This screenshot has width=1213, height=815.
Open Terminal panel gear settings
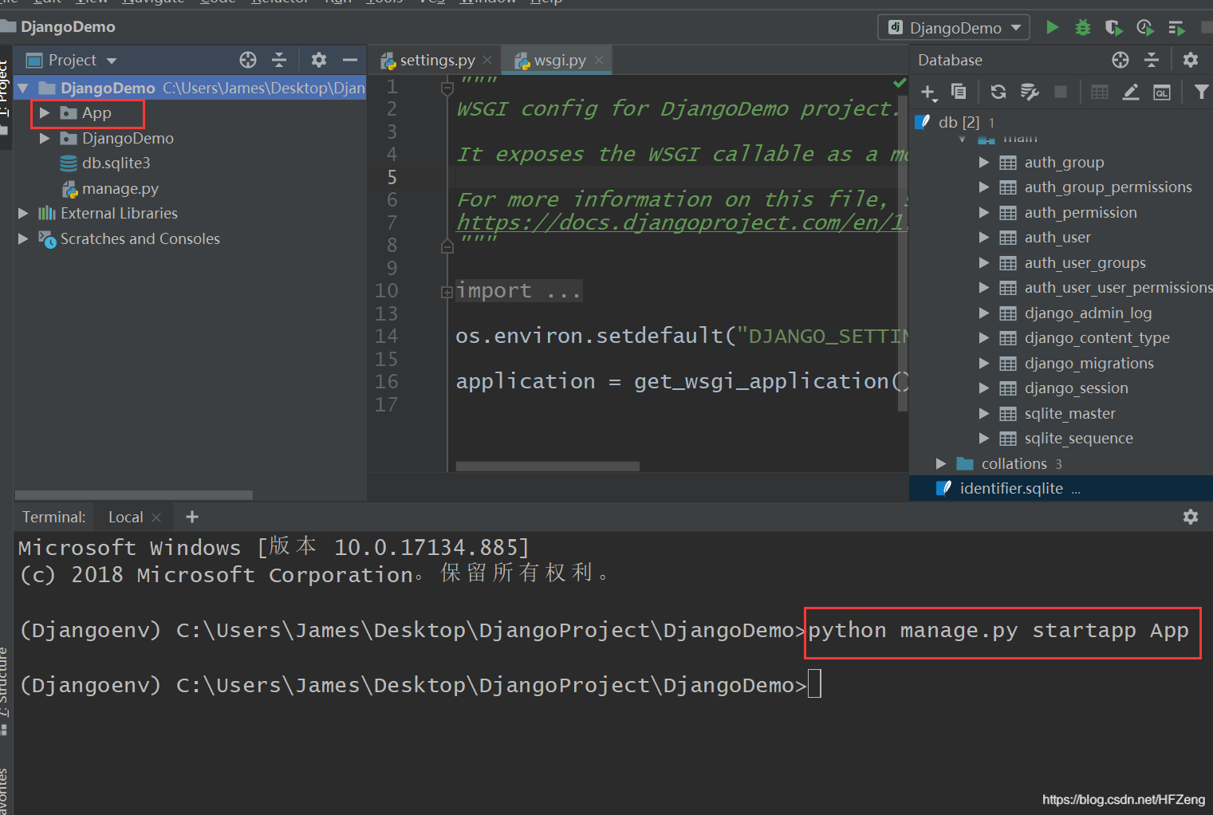tap(1191, 517)
